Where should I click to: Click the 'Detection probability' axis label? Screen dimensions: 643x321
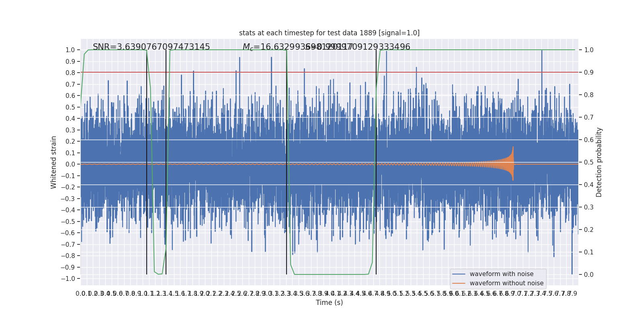(x=599, y=162)
